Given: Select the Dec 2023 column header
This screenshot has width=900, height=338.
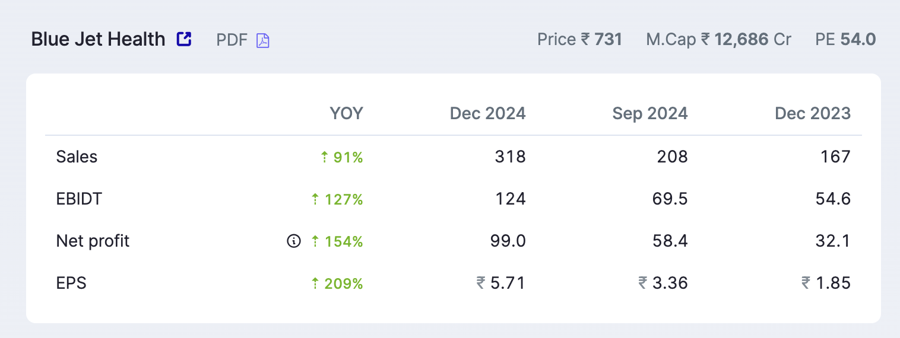Looking at the screenshot, I should tap(813, 113).
